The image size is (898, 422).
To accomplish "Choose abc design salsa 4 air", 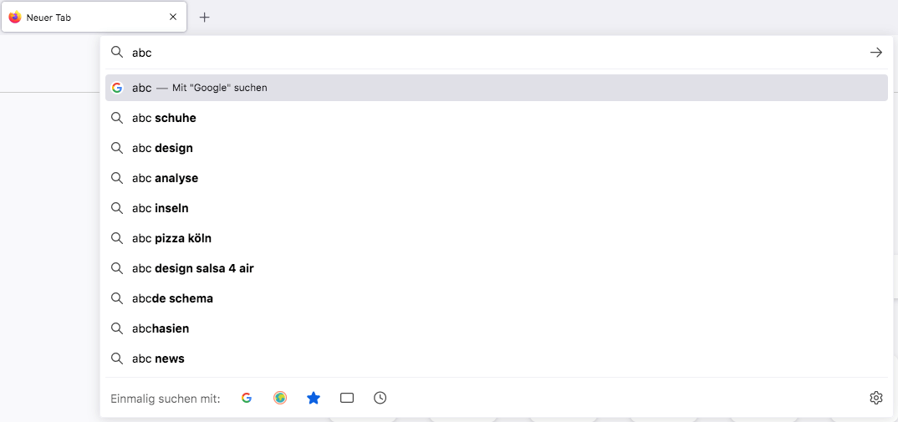I will pyautogui.click(x=497, y=268).
